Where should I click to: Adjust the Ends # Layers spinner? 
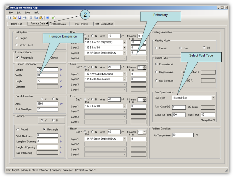click(x=144, y=100)
